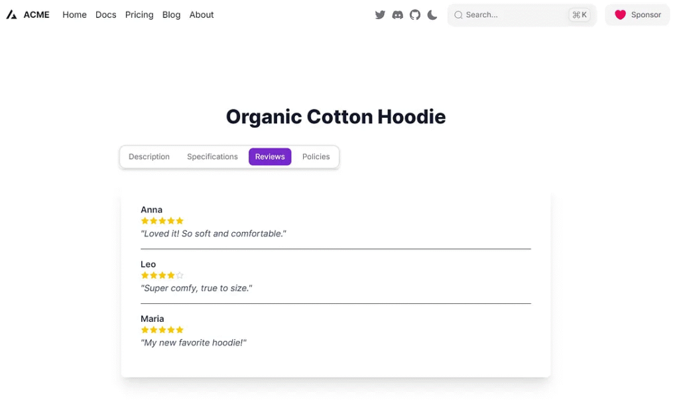
Task: Open the Blog link
Action: pyautogui.click(x=171, y=15)
